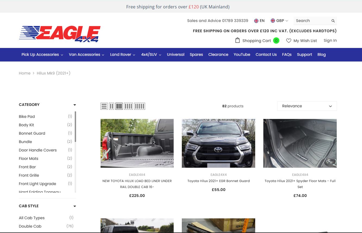Viewport: 362px width, 233px height.
Task: Click the UK flag next to EN
Action: [256, 21]
